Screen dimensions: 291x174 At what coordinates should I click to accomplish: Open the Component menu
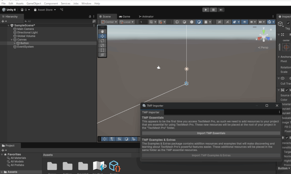tap(51, 3)
